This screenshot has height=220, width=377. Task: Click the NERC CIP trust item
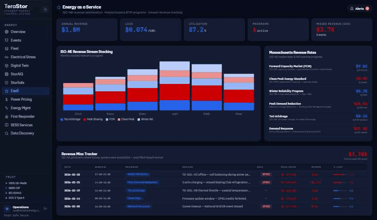point(14,188)
